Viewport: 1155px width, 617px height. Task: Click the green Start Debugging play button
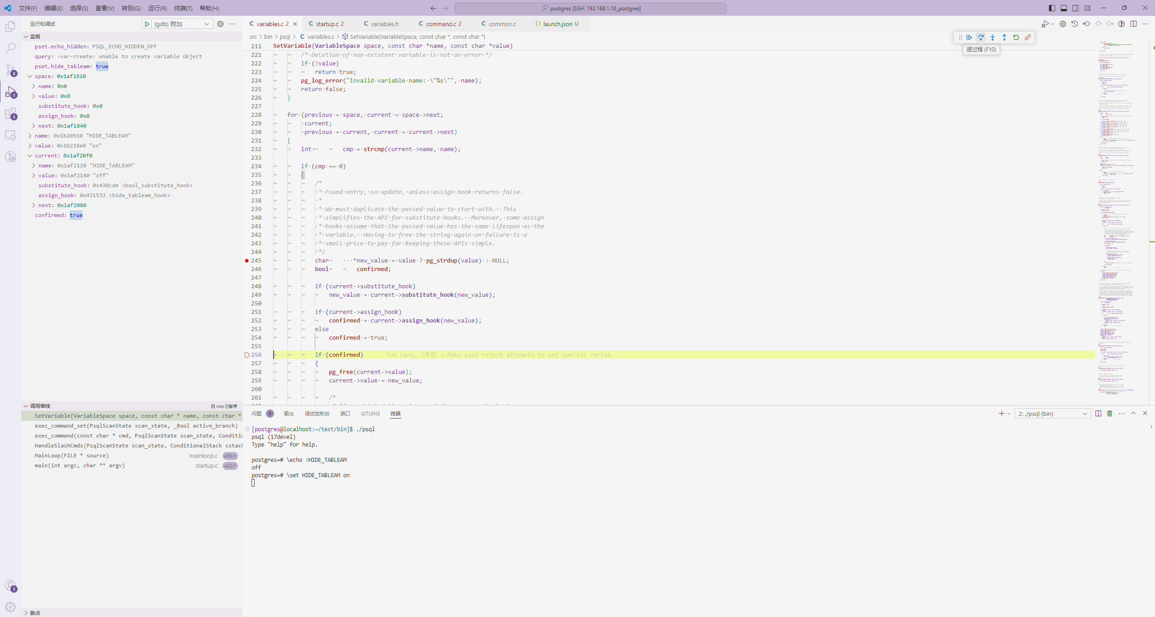[x=147, y=24]
